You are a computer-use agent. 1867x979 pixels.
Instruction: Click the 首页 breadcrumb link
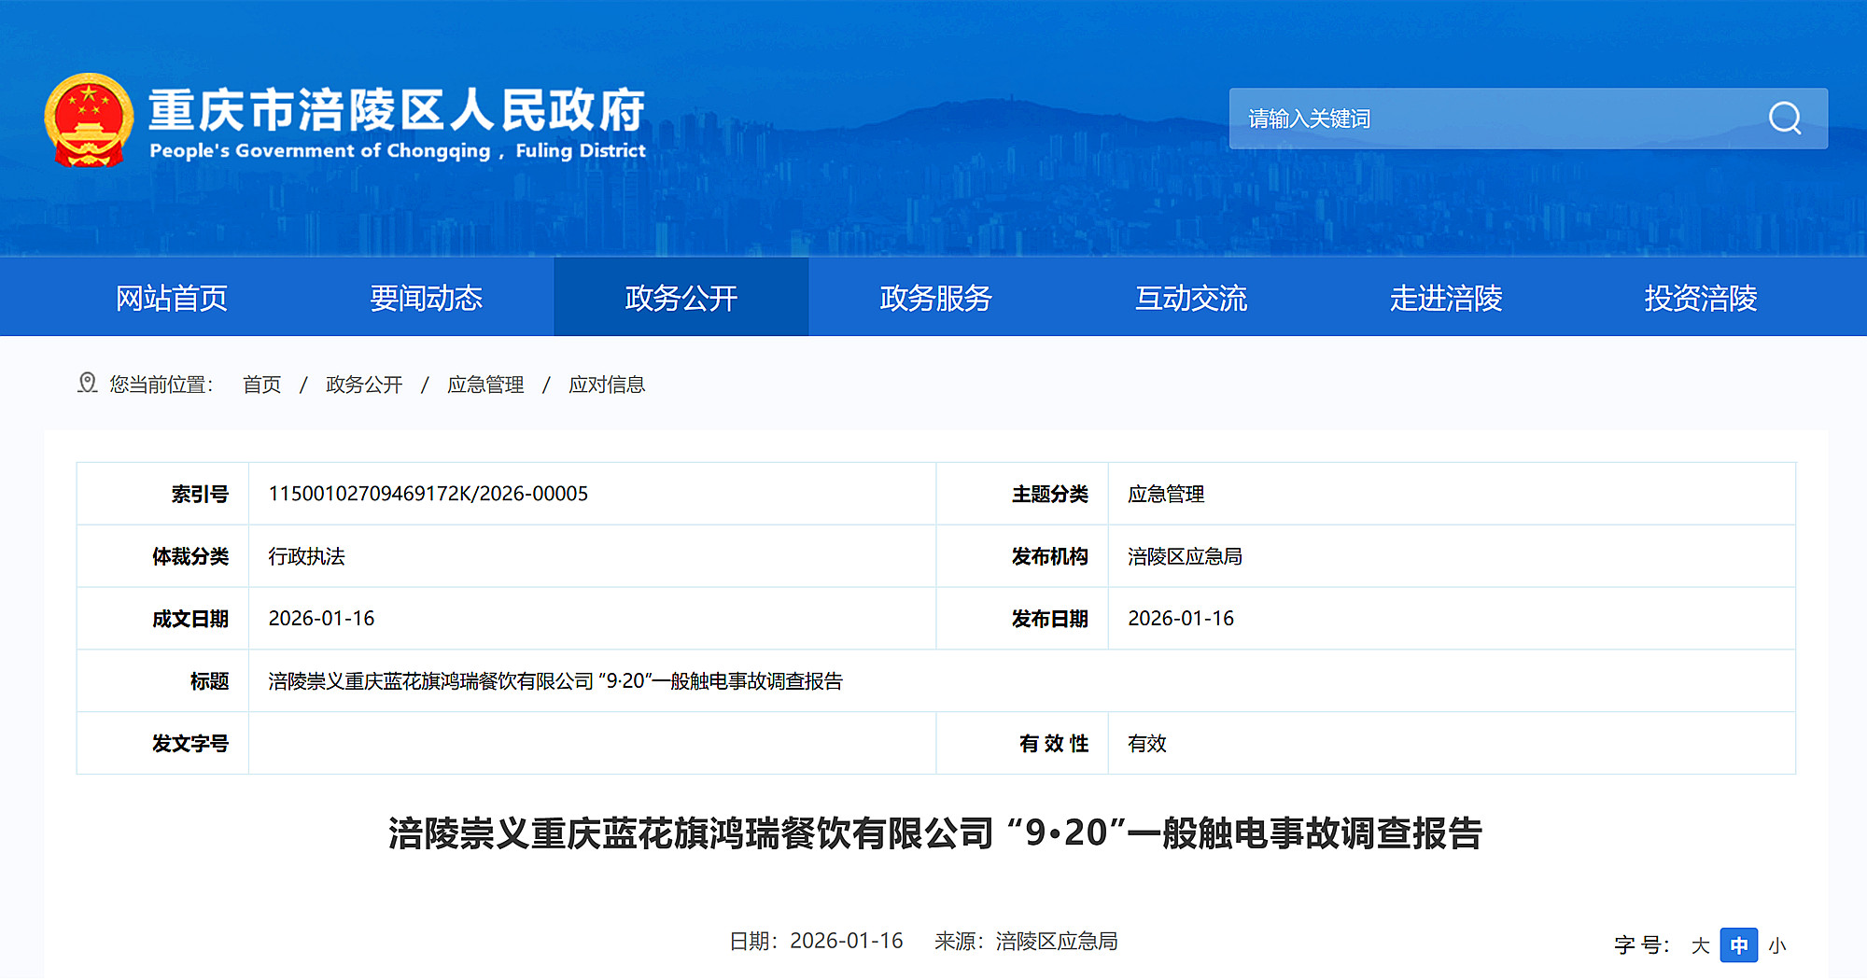[262, 385]
